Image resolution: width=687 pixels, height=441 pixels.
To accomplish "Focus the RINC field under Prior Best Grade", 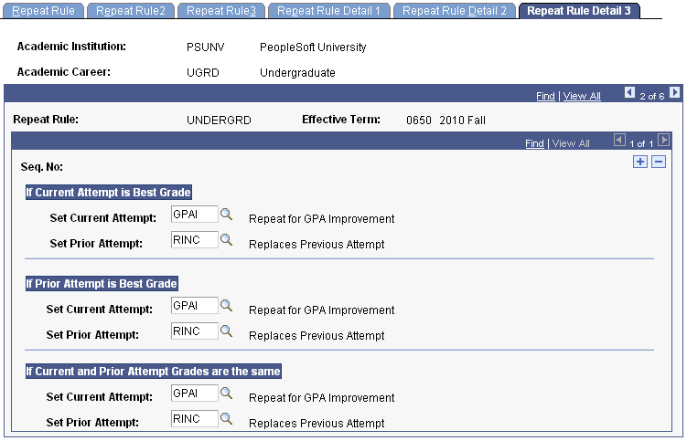I will (195, 331).
